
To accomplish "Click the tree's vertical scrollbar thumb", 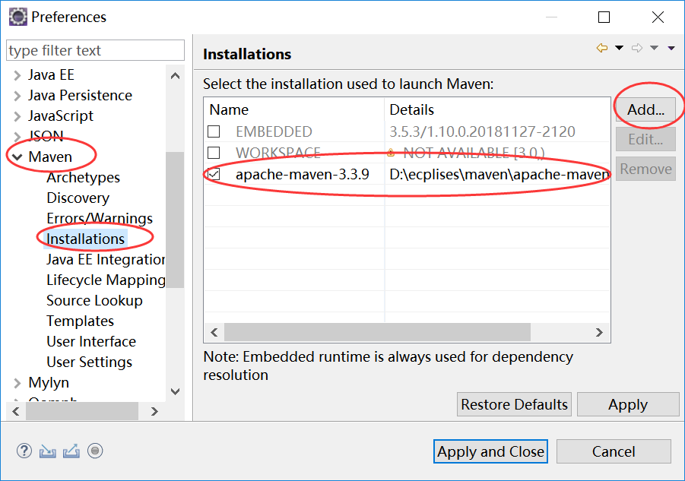I will (175, 220).
